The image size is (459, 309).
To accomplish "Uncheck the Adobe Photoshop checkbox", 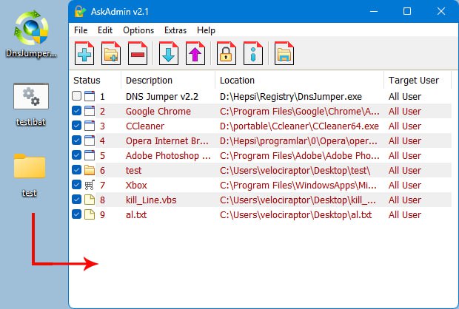I will [77, 155].
